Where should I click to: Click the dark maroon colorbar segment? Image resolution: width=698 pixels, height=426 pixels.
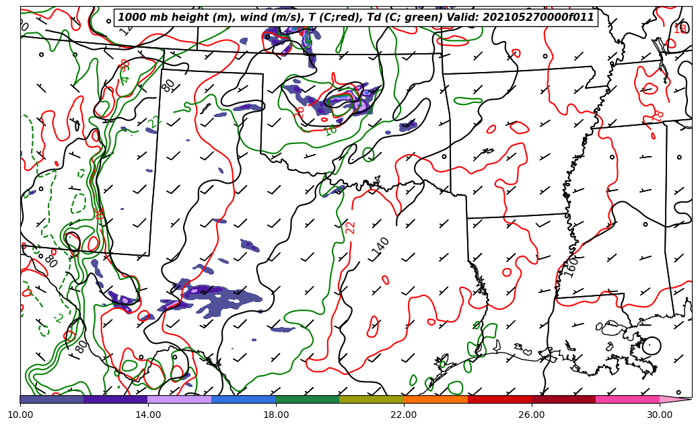[x=563, y=399]
